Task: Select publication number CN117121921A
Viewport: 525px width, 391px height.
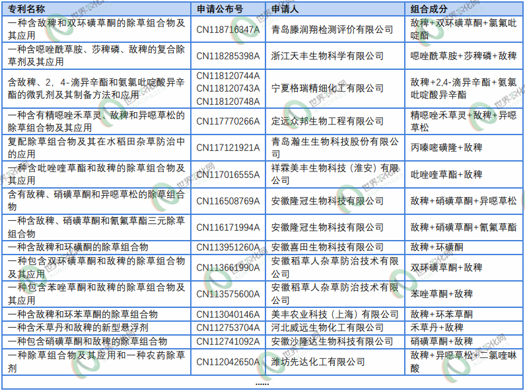Action: tap(228, 148)
